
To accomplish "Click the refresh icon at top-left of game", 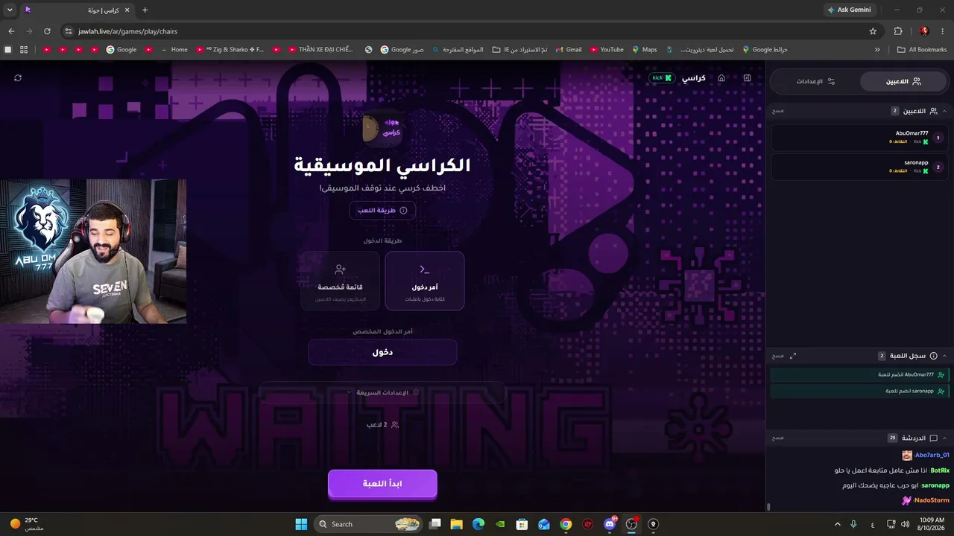I will pyautogui.click(x=18, y=77).
